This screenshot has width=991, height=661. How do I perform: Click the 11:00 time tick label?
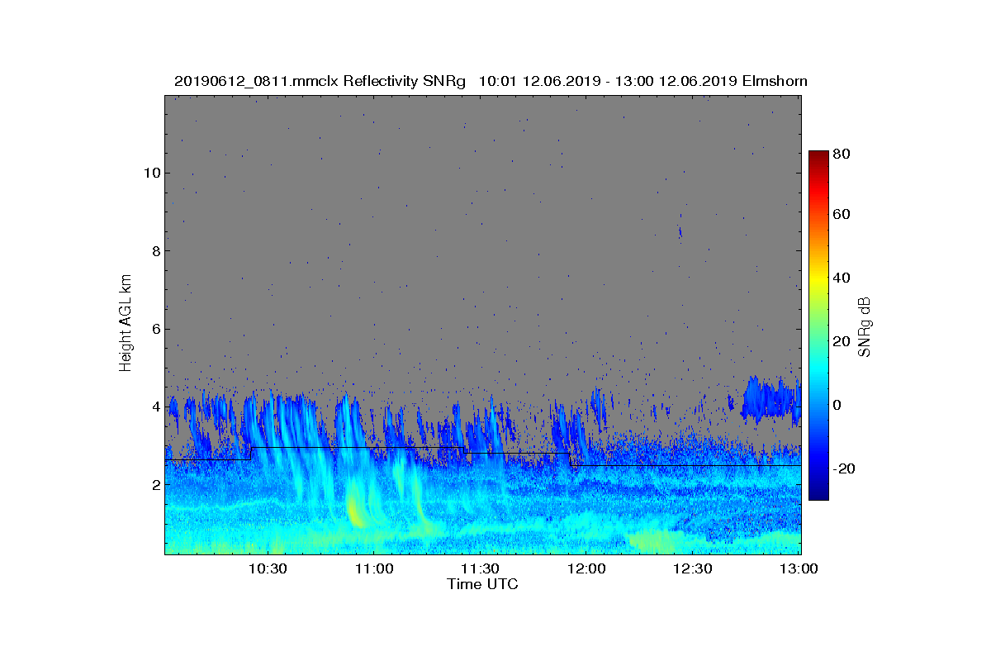[x=373, y=569]
